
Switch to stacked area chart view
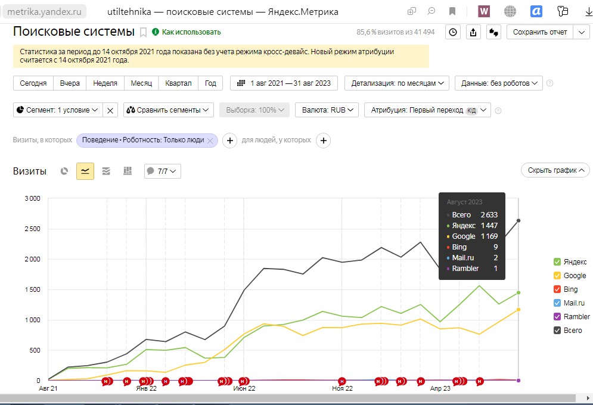[x=106, y=171]
